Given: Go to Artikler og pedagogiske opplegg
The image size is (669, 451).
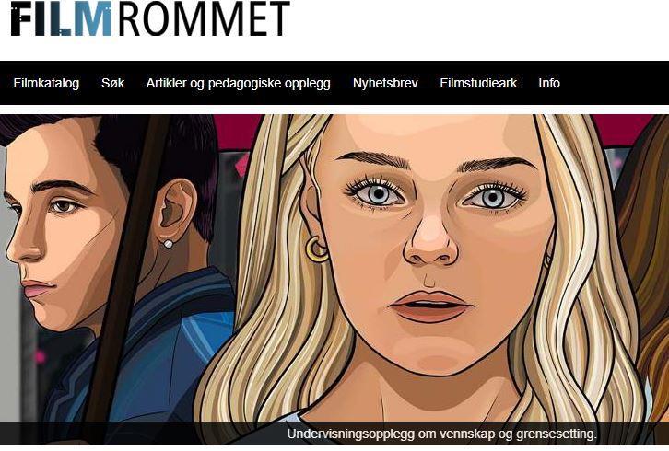Looking at the screenshot, I should [238, 83].
